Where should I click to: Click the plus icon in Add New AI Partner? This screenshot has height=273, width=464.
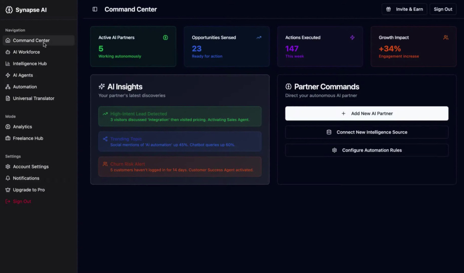pyautogui.click(x=343, y=114)
